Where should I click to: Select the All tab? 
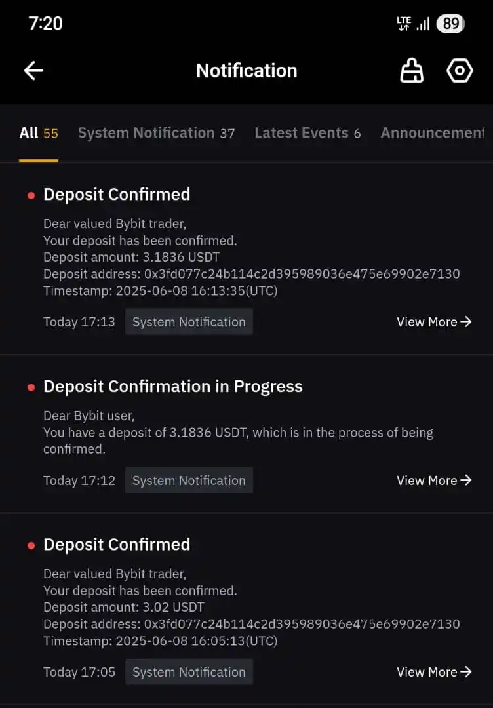[x=39, y=133]
